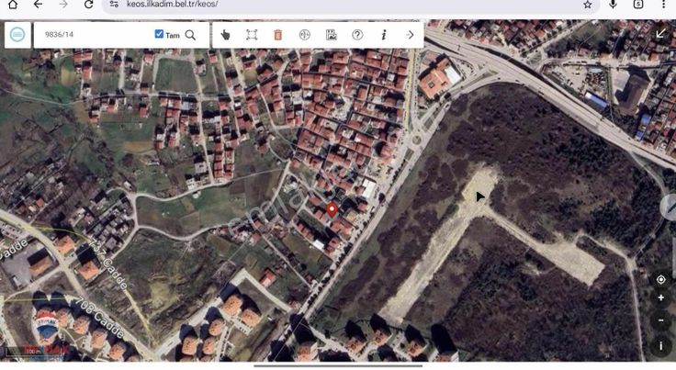Open the help question mark icon

357,35
